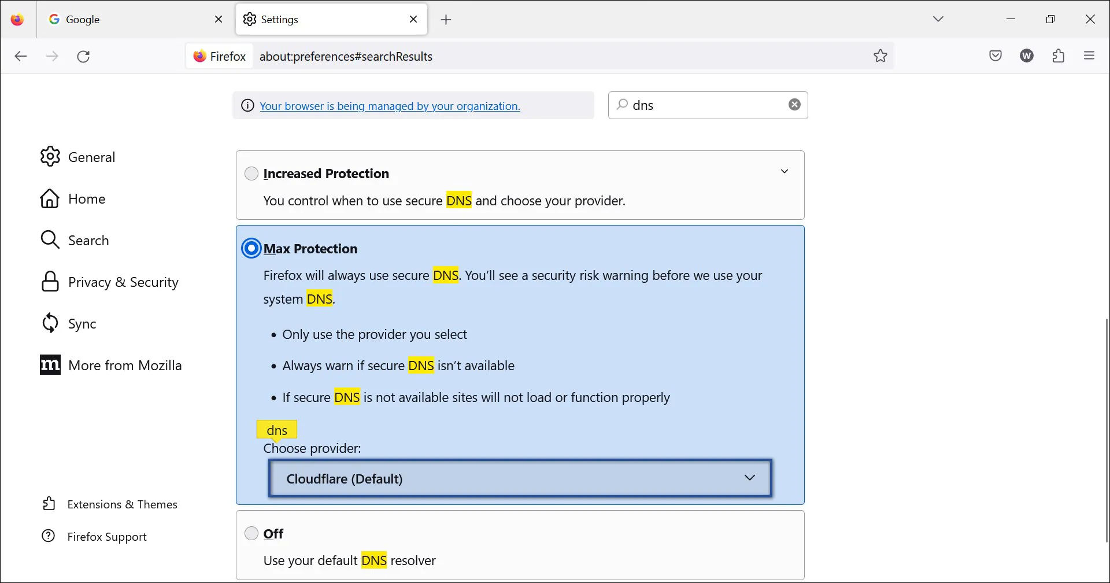Select the Increased Protection radio button

tap(251, 173)
